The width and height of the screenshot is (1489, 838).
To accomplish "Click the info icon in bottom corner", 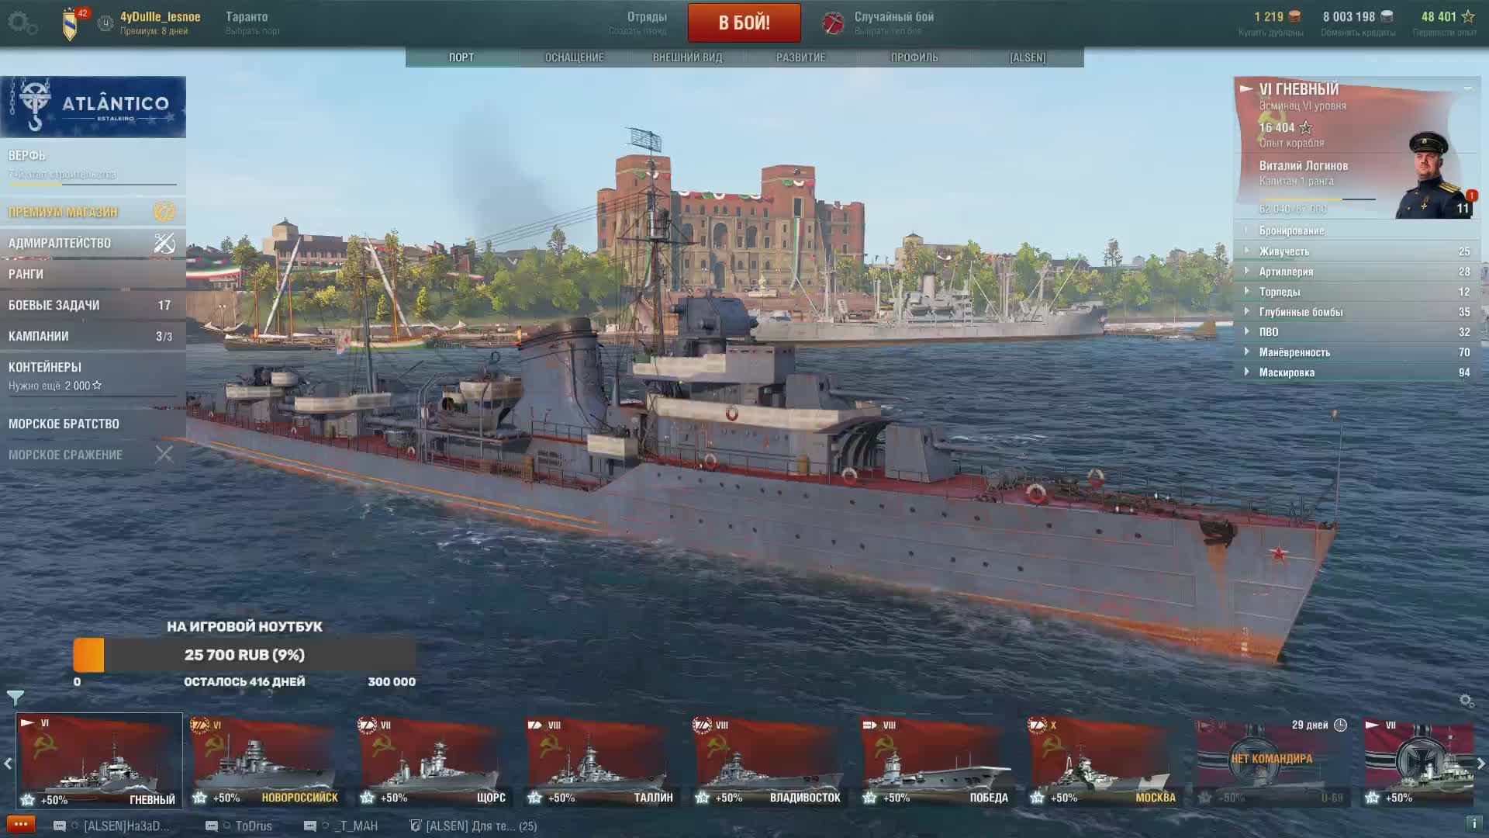I will click(1474, 824).
